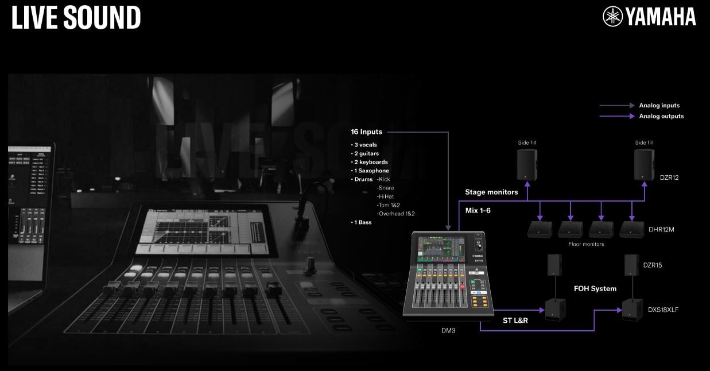Click the "Stage monitors" label
Image resolution: width=710 pixels, height=371 pixels.
coord(491,192)
